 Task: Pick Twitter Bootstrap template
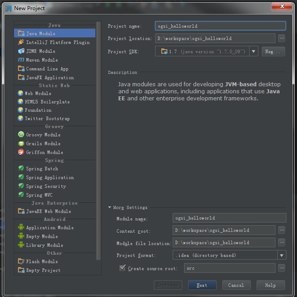point(55,118)
